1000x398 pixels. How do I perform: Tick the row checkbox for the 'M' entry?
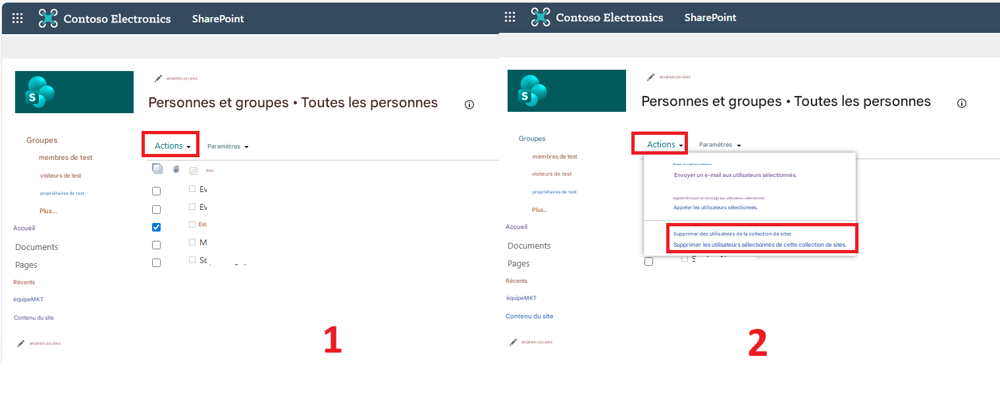pos(156,245)
